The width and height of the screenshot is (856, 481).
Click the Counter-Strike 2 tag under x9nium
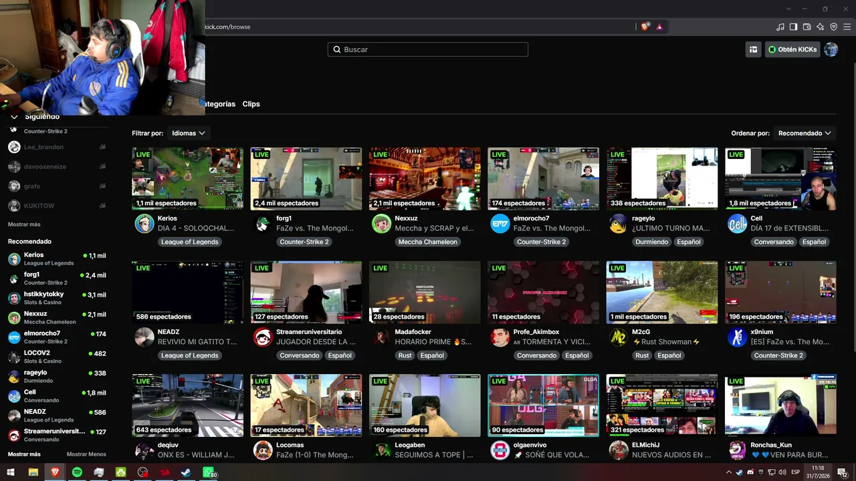778,355
